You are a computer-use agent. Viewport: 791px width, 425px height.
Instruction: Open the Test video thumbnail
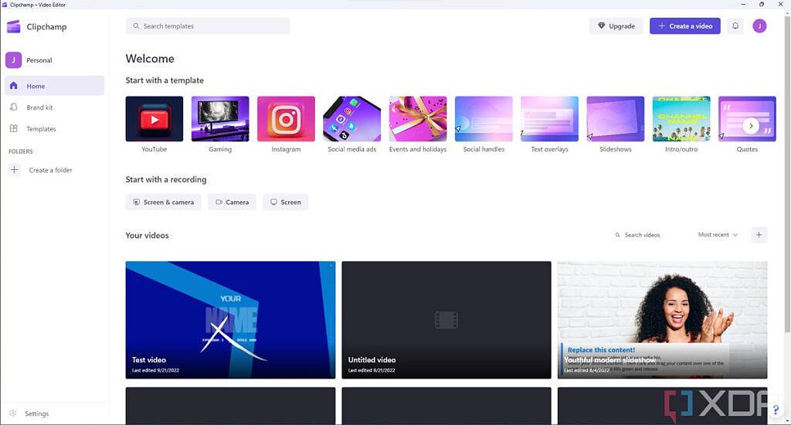[x=230, y=319]
